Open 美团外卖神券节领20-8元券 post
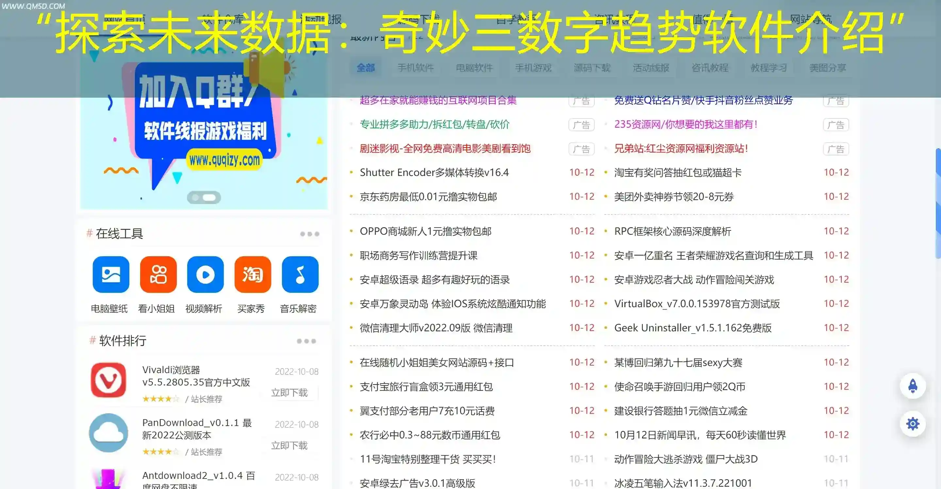Screen dimensions: 941x489 [x=674, y=197]
